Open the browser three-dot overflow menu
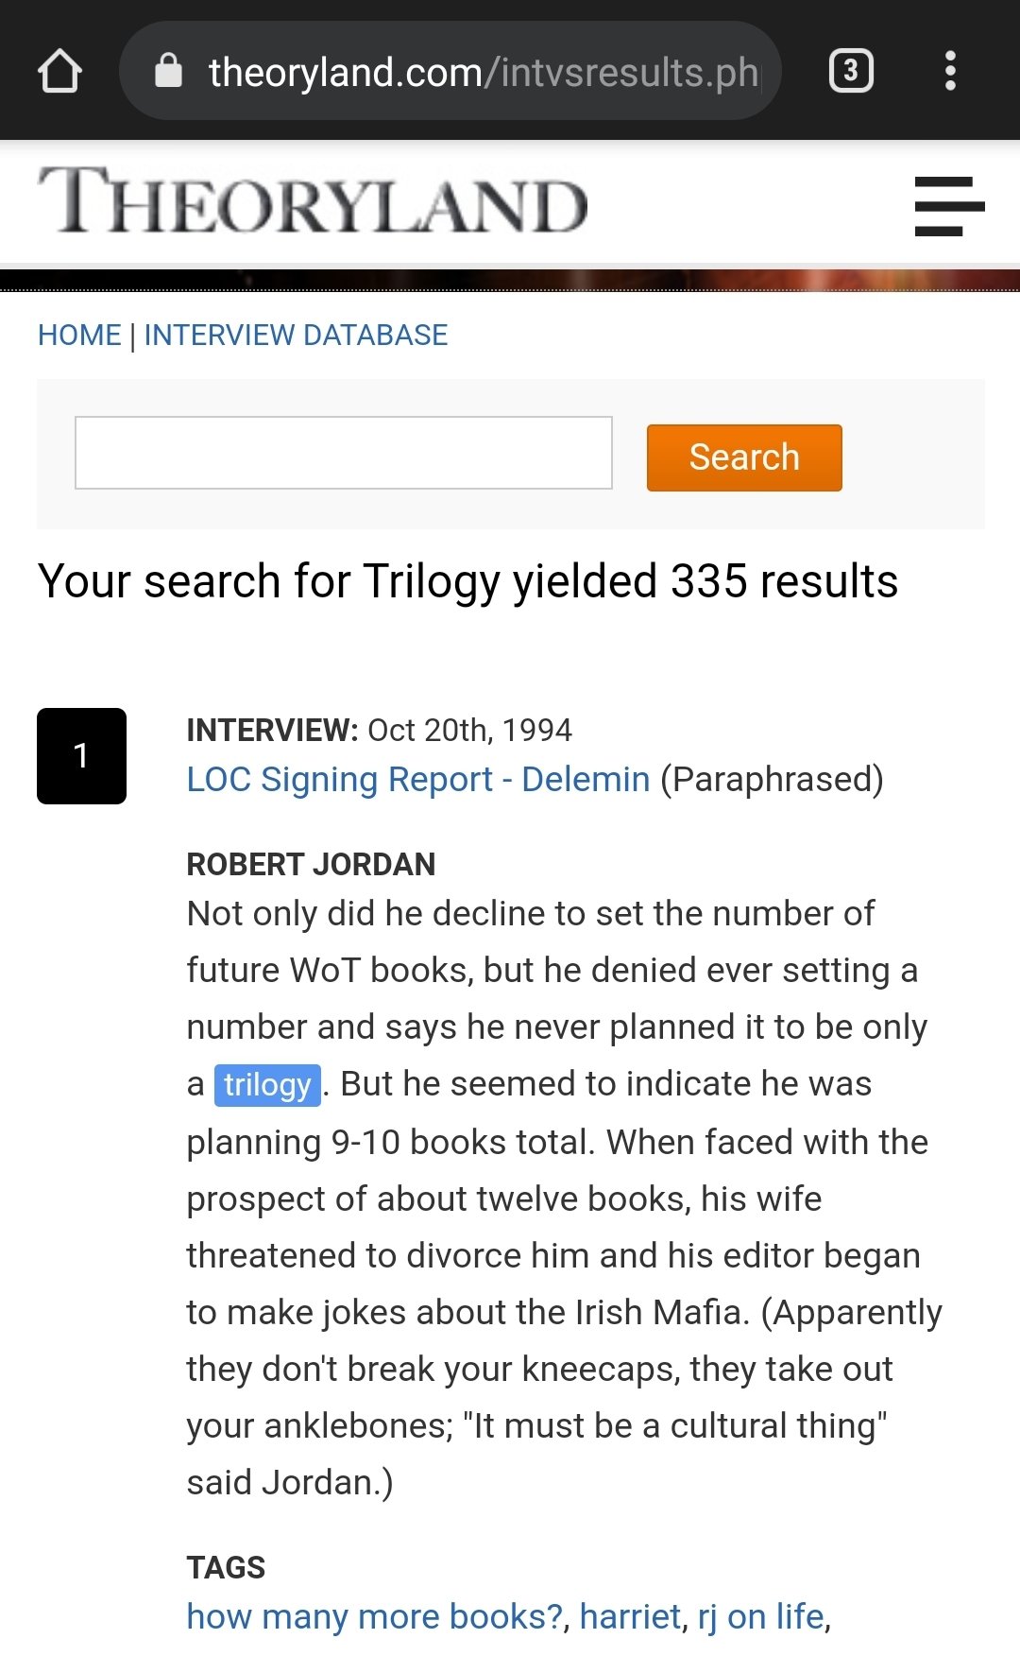1020x1673 pixels. pyautogui.click(x=950, y=71)
